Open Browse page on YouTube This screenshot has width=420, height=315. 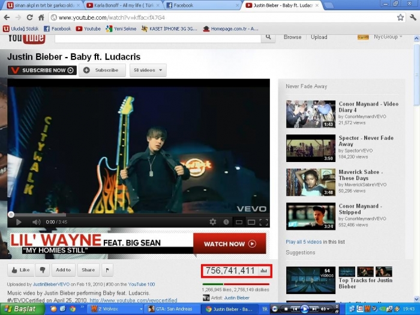[x=293, y=37]
